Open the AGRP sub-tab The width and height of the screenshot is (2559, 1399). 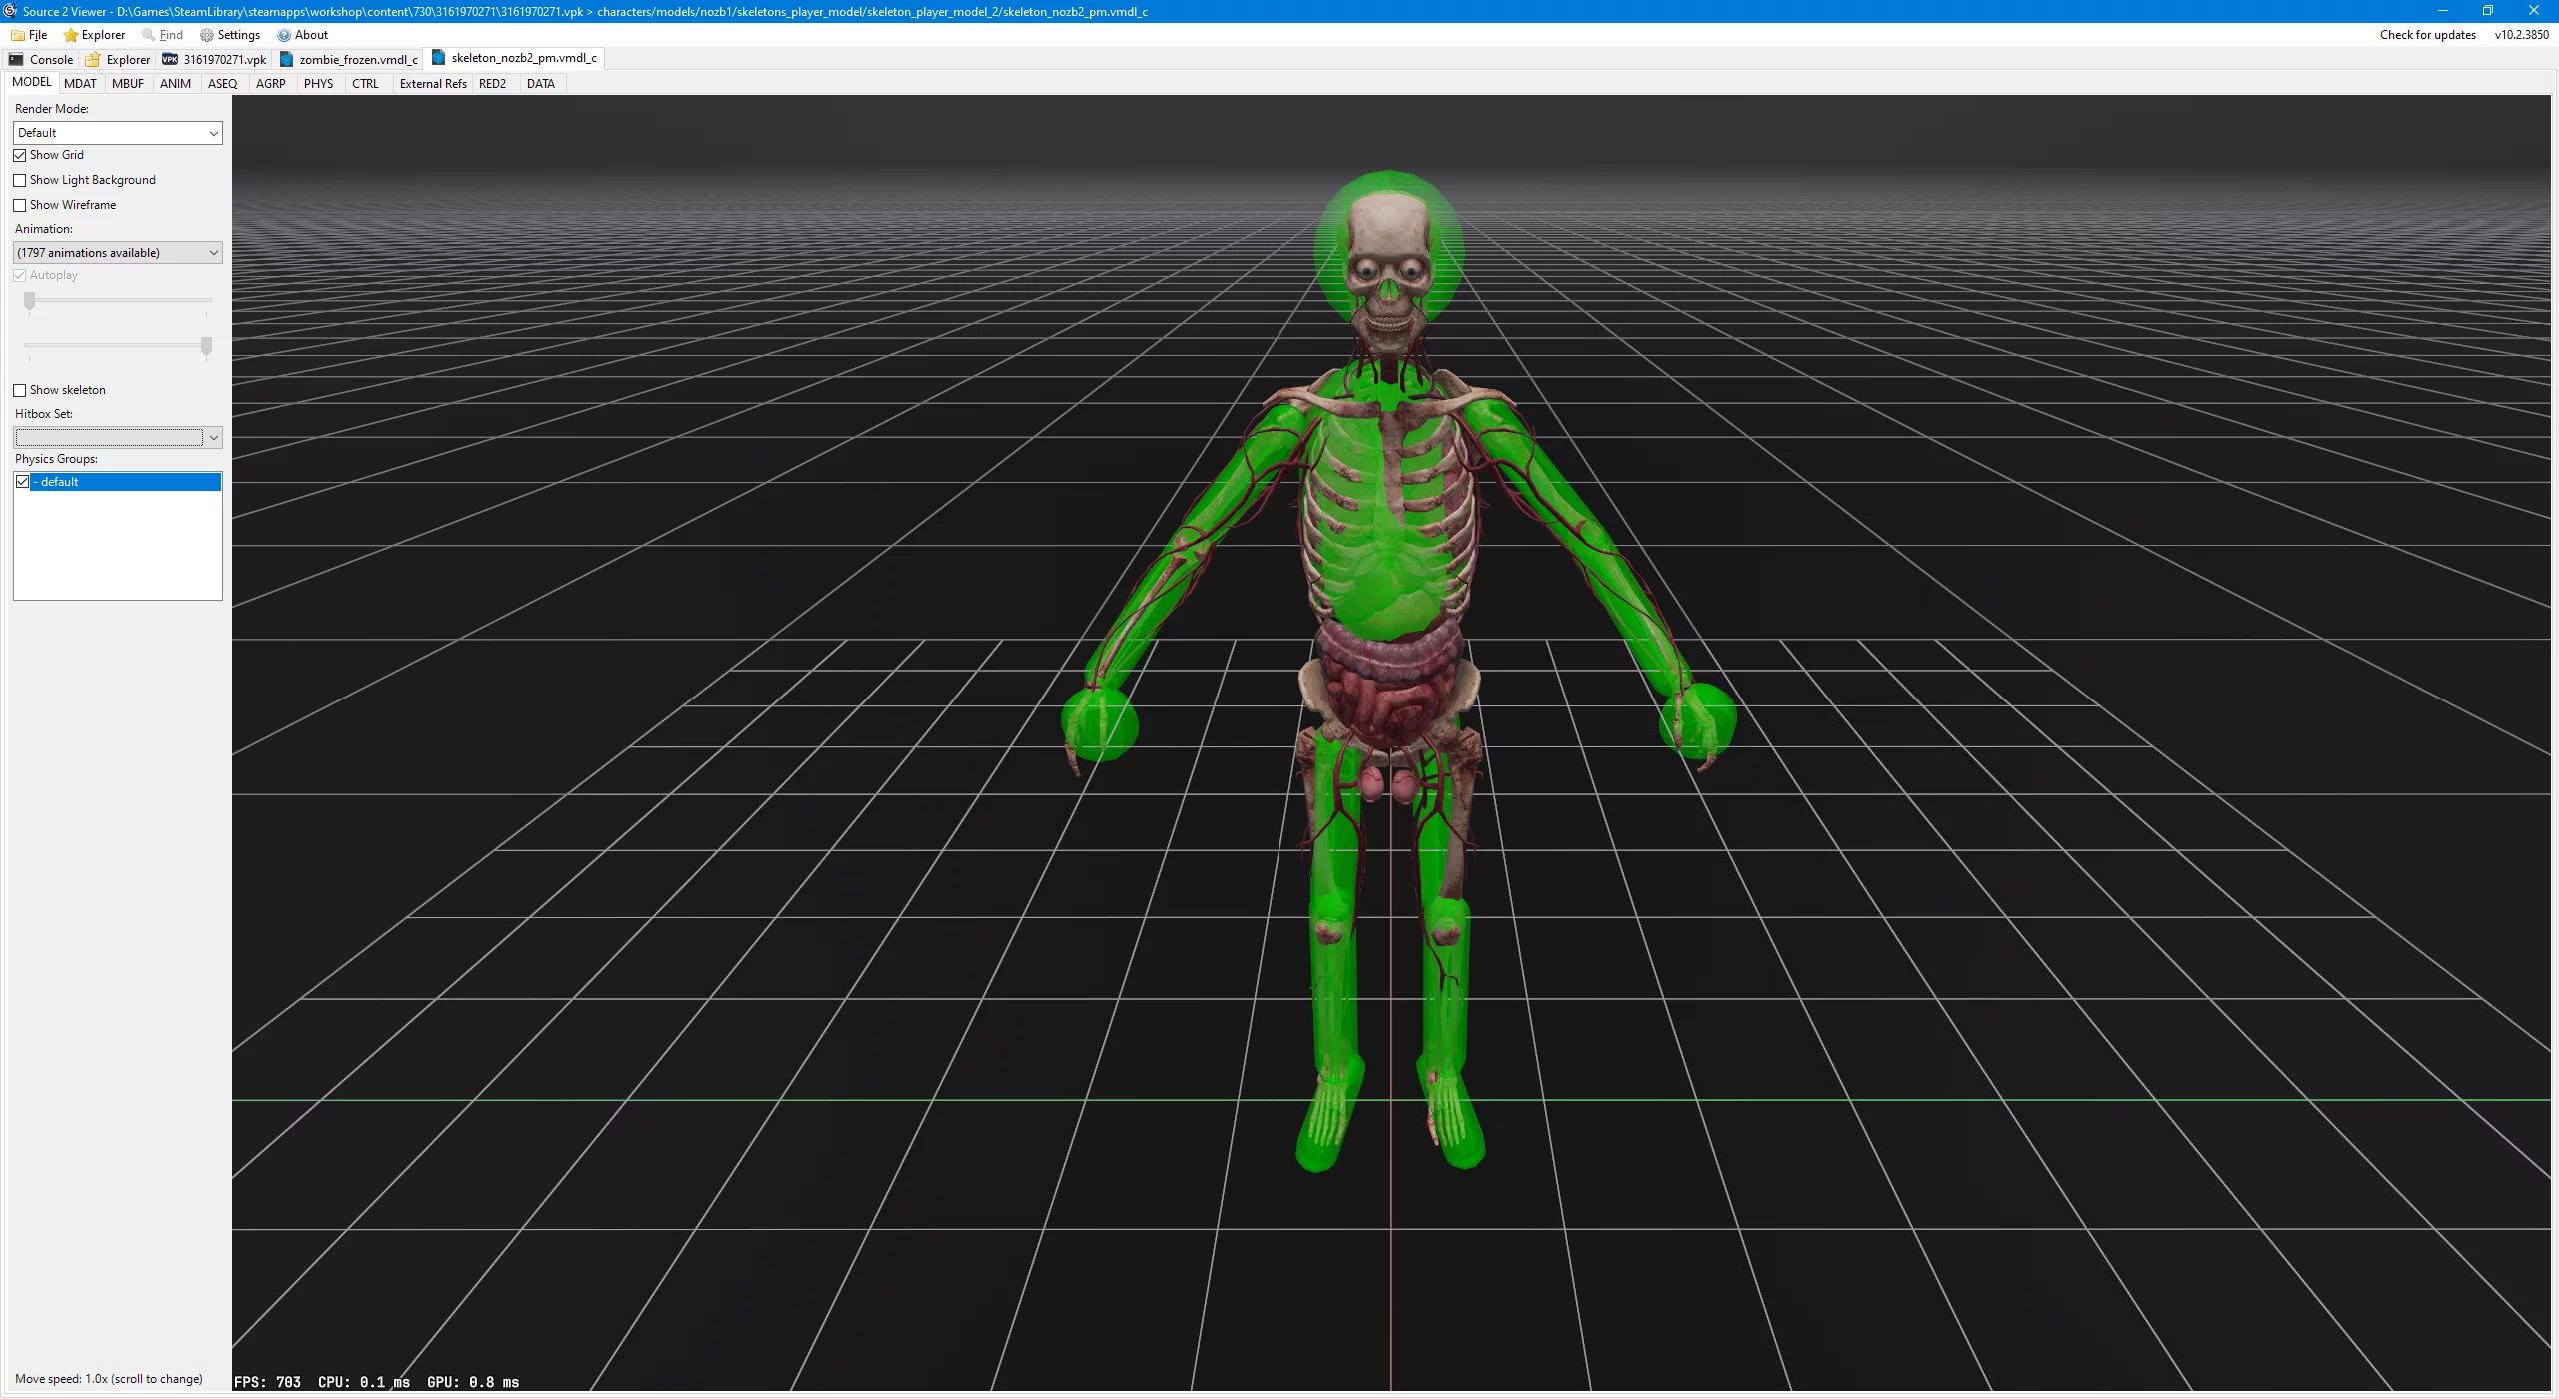tap(271, 84)
